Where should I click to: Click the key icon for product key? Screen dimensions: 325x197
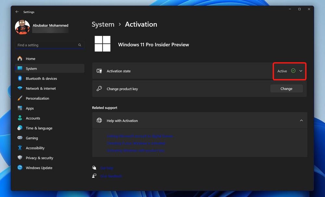(99, 88)
